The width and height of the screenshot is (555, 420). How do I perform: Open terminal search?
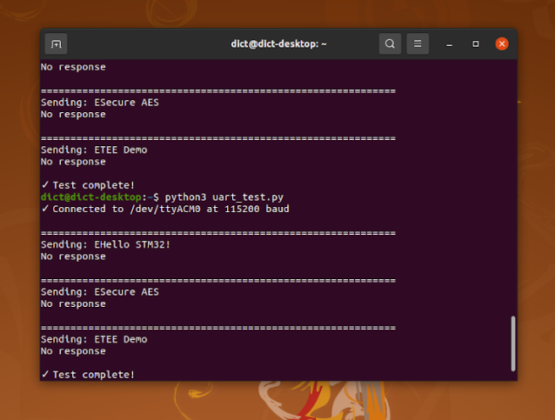click(x=390, y=43)
